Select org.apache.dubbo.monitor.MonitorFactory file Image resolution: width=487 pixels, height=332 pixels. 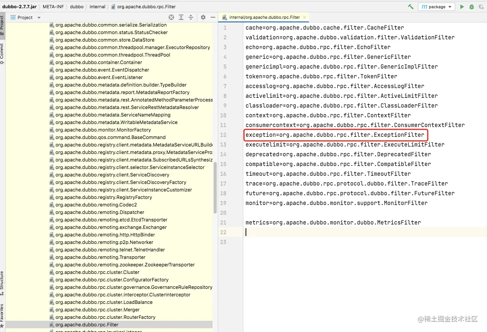103,130
